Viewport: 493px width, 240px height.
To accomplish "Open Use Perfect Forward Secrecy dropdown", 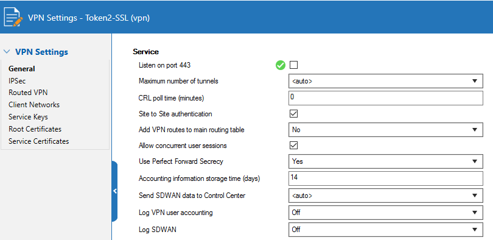I will pyautogui.click(x=386, y=161).
